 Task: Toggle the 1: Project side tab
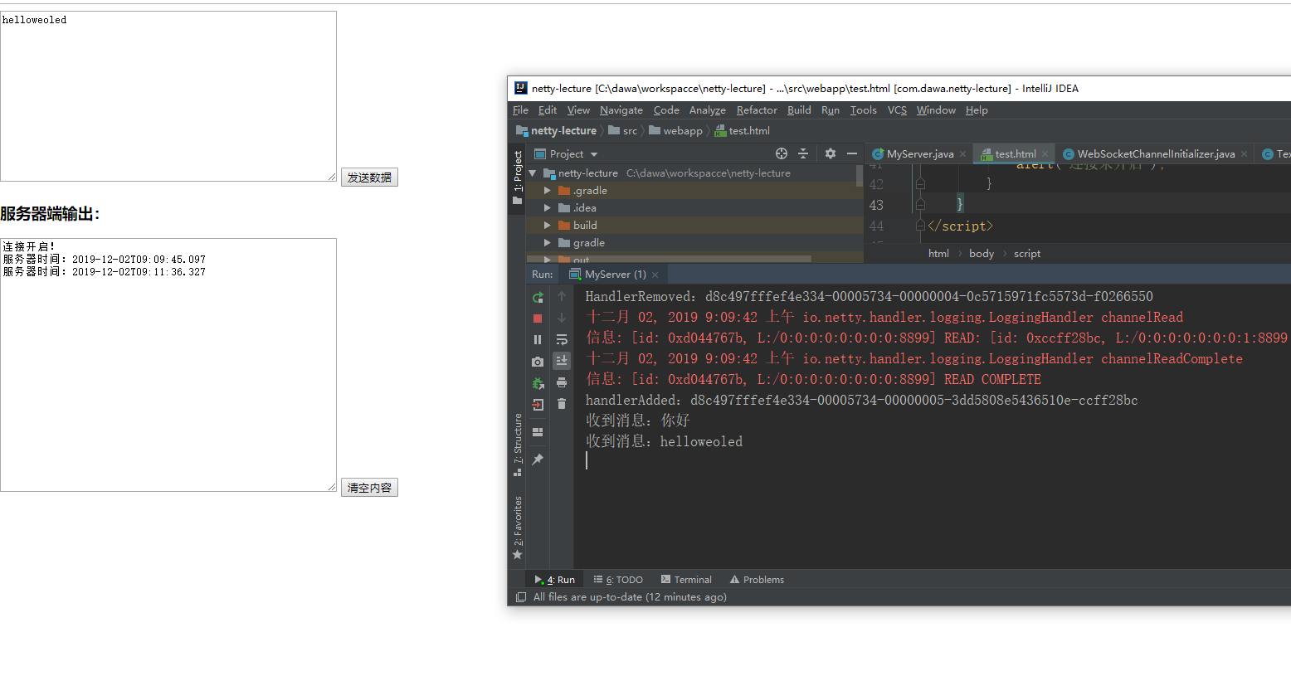(x=518, y=178)
